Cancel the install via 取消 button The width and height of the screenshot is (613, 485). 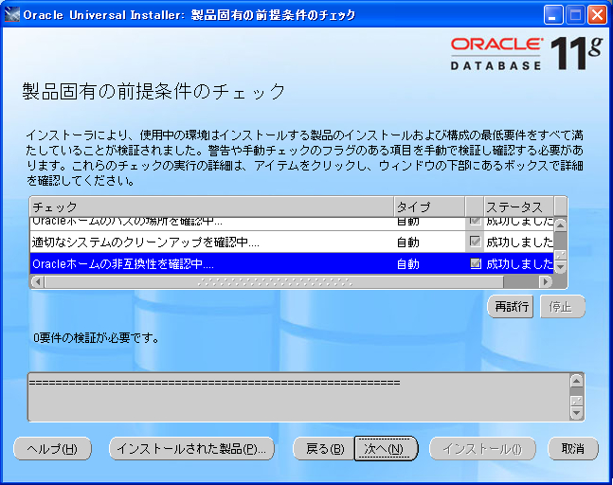573,449
